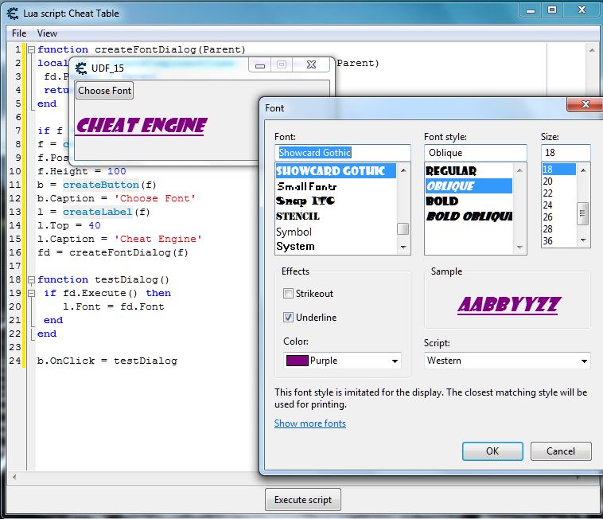Click editor horizontal scroll left arrow
This screenshot has width=603, height=519.
tap(14, 477)
